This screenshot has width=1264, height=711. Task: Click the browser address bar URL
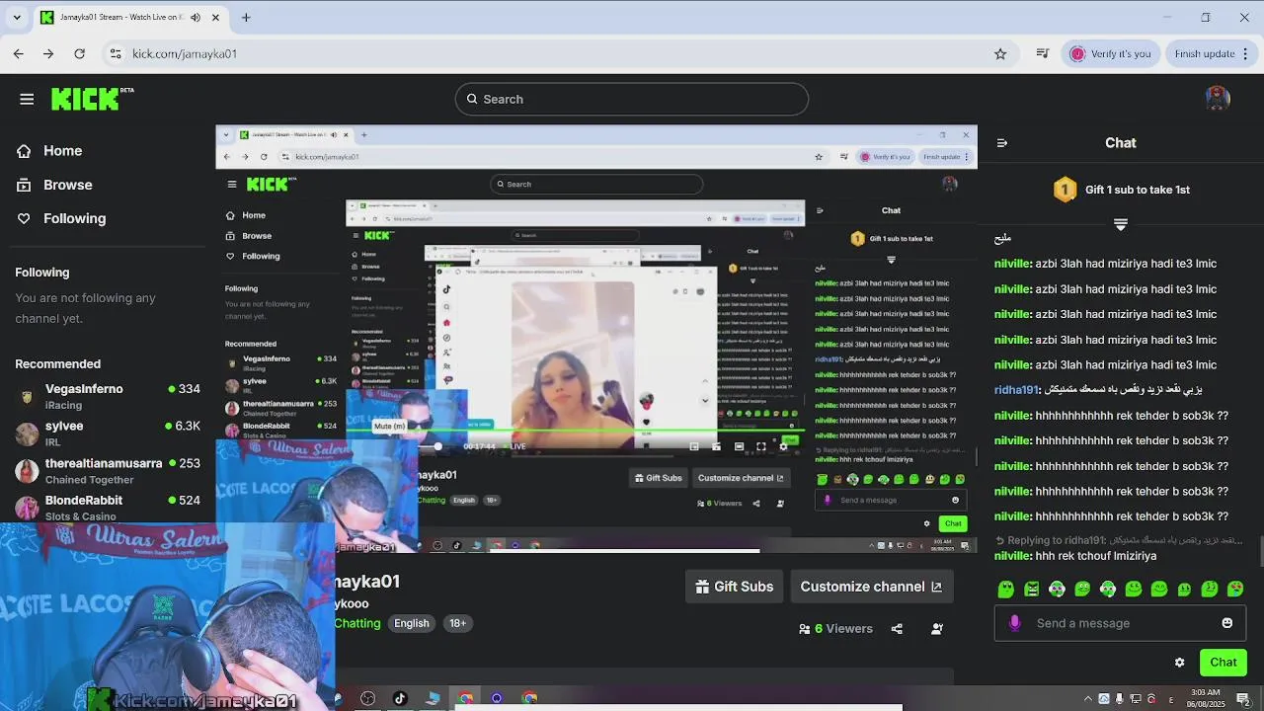185,53
